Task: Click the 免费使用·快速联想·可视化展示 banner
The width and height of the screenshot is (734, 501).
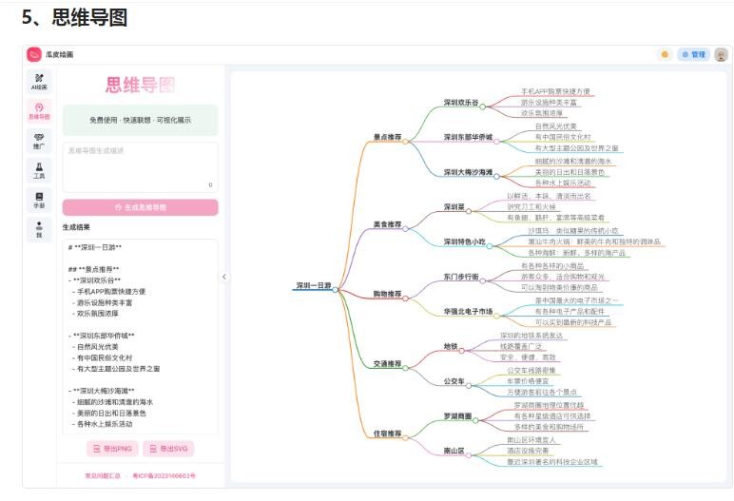Action: coord(141,120)
